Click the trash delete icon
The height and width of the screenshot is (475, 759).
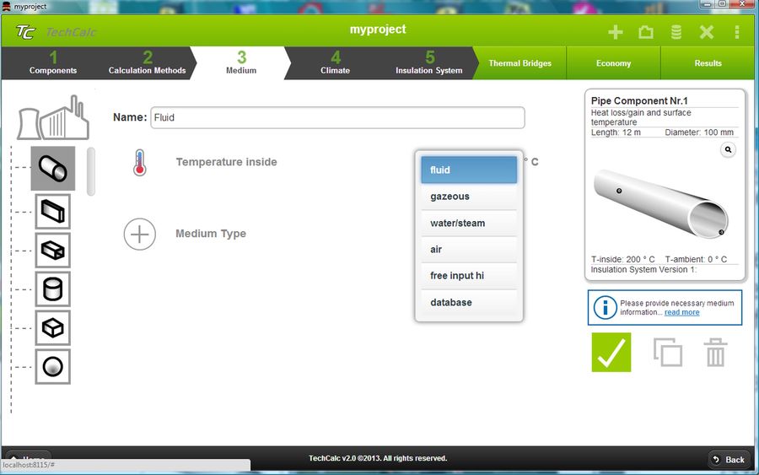pyautogui.click(x=715, y=352)
